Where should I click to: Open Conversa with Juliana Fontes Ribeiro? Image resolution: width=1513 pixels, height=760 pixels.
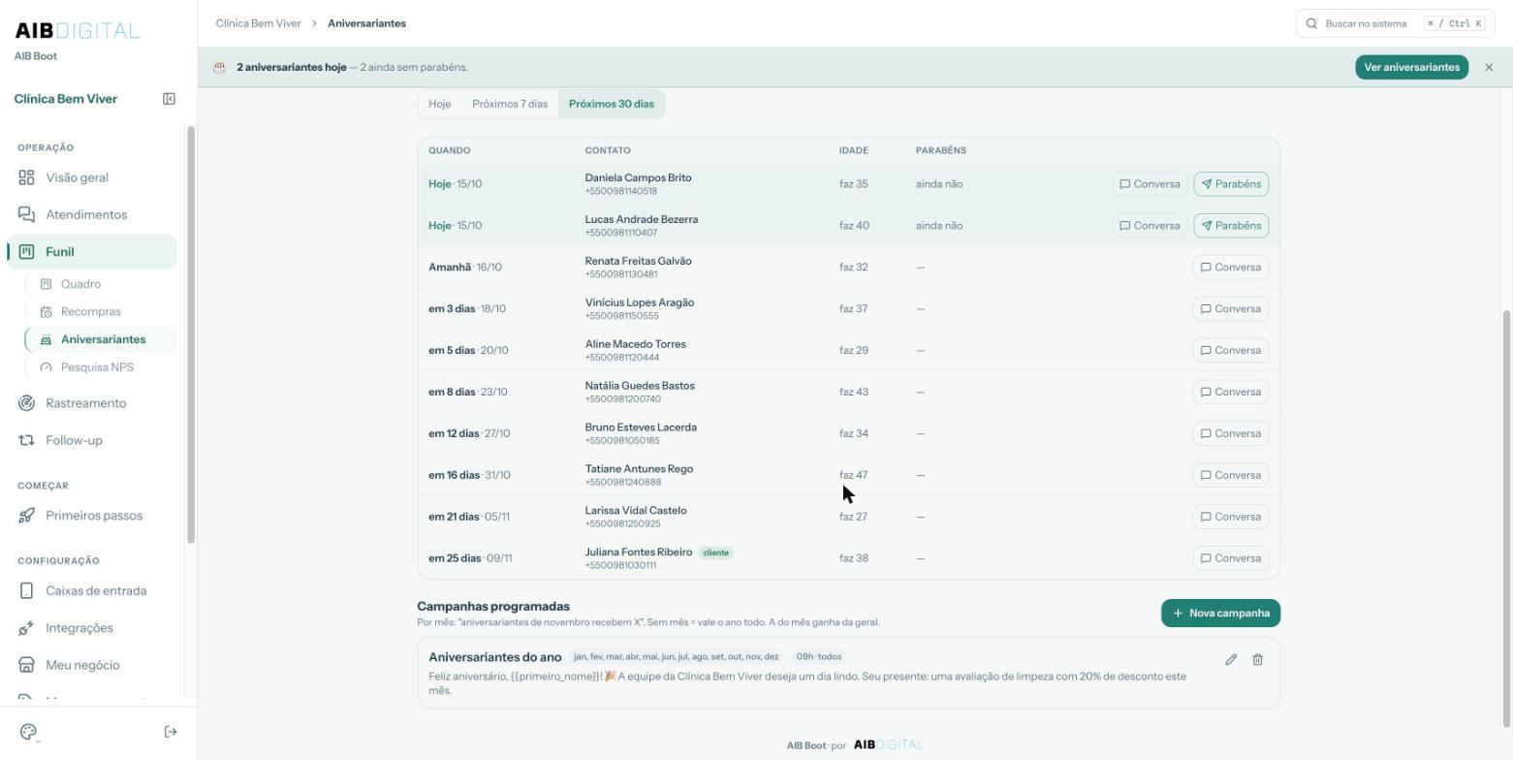[1231, 558]
